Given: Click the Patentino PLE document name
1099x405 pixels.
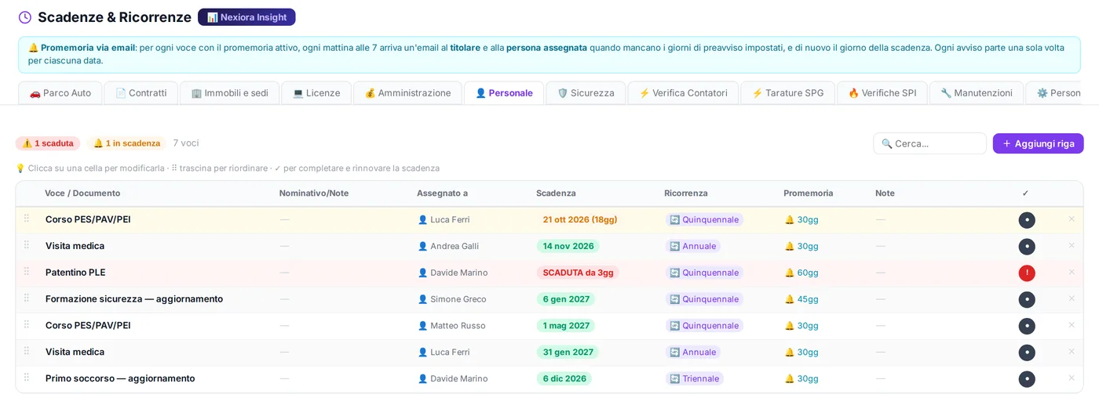Looking at the screenshot, I should (x=75, y=273).
